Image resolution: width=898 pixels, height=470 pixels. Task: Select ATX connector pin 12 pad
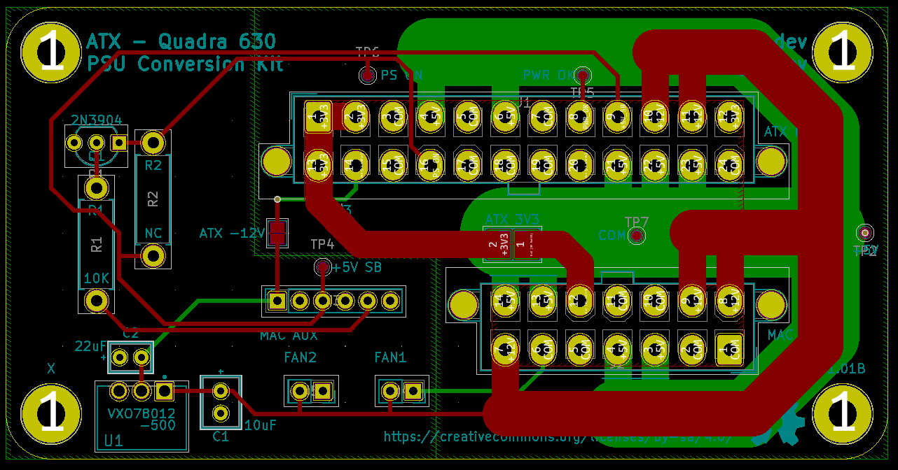[x=729, y=117]
